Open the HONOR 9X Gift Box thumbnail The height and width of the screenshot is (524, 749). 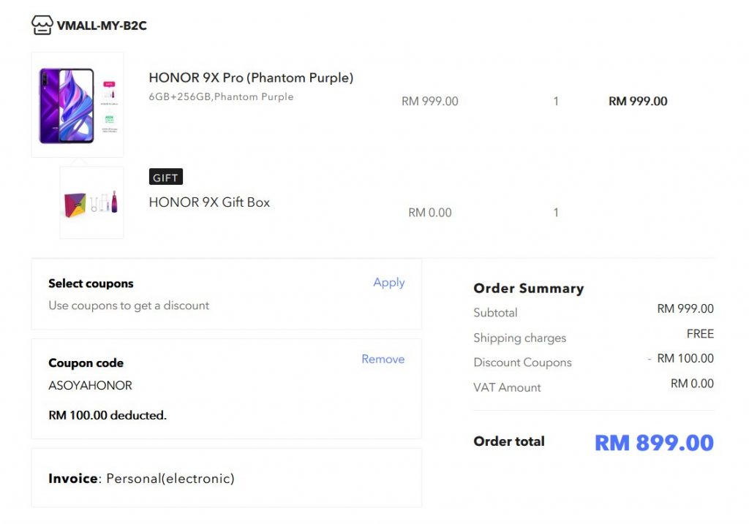[x=91, y=202]
